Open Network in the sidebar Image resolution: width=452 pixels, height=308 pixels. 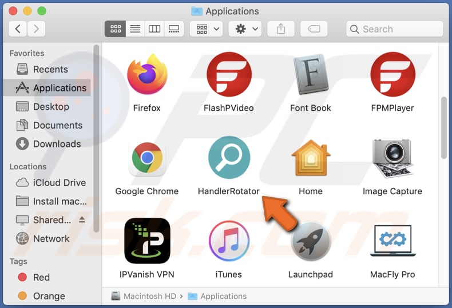click(x=47, y=239)
